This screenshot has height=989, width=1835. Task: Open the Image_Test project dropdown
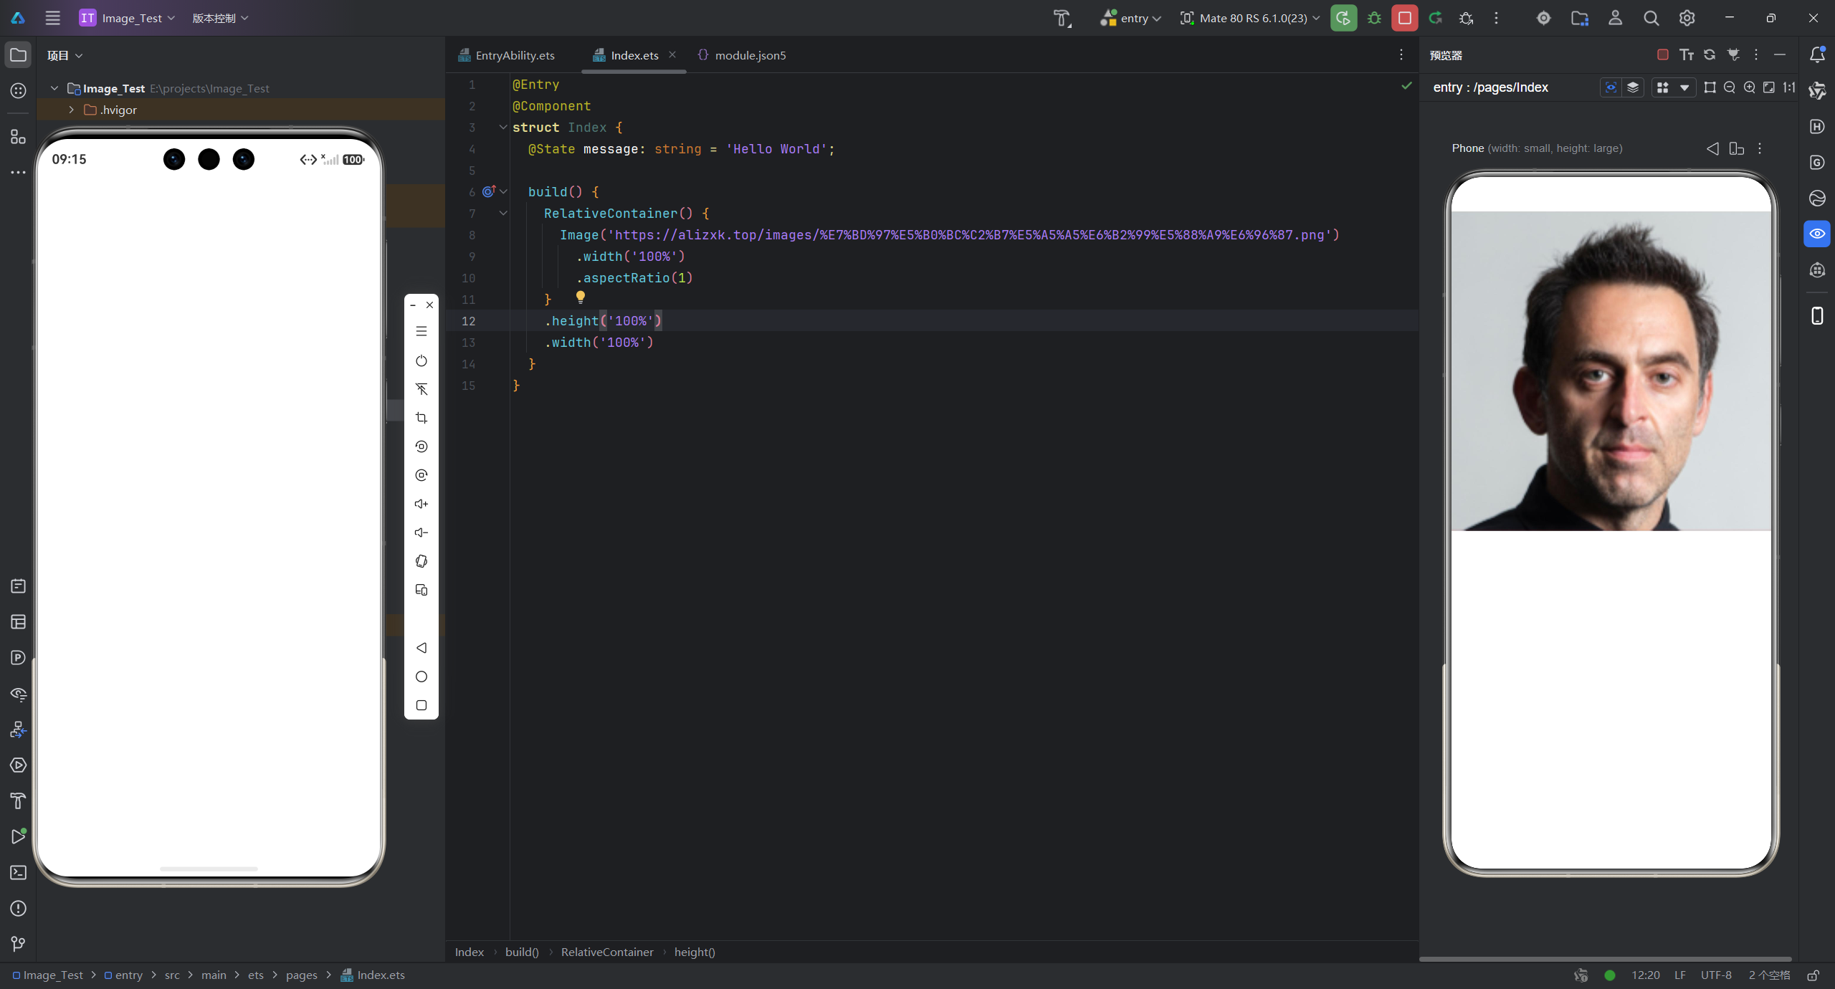coord(127,18)
